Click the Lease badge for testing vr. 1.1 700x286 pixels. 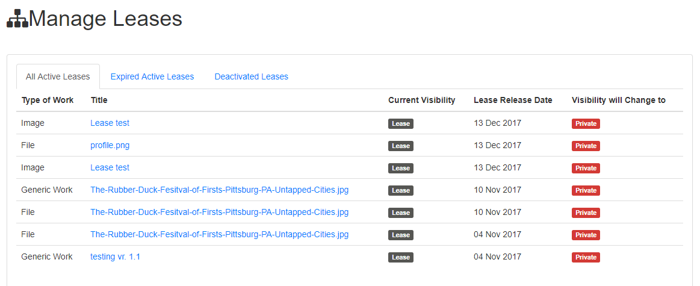pos(401,258)
